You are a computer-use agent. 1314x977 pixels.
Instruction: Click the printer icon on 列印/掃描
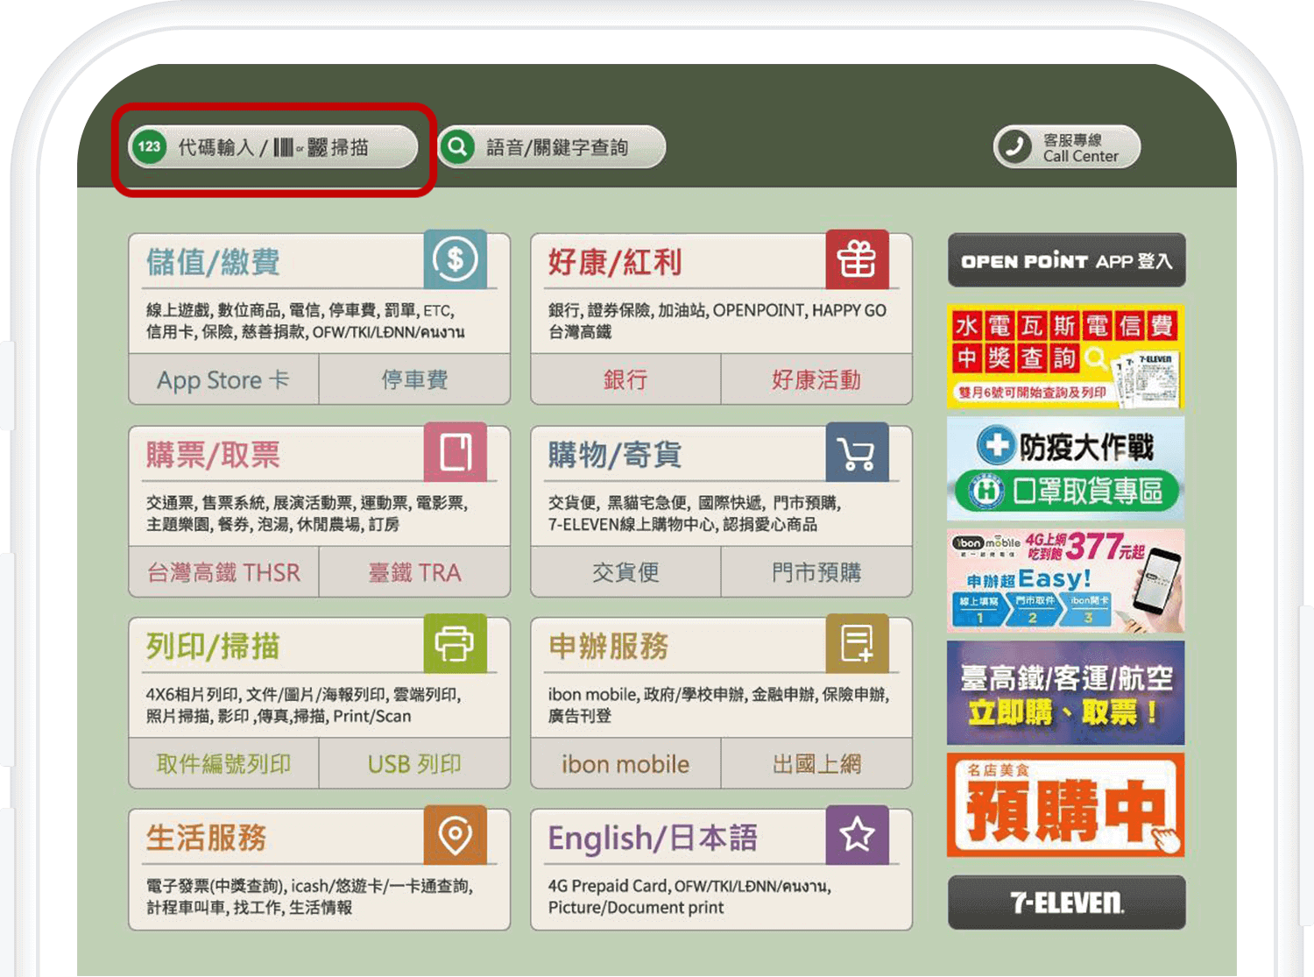coord(455,644)
